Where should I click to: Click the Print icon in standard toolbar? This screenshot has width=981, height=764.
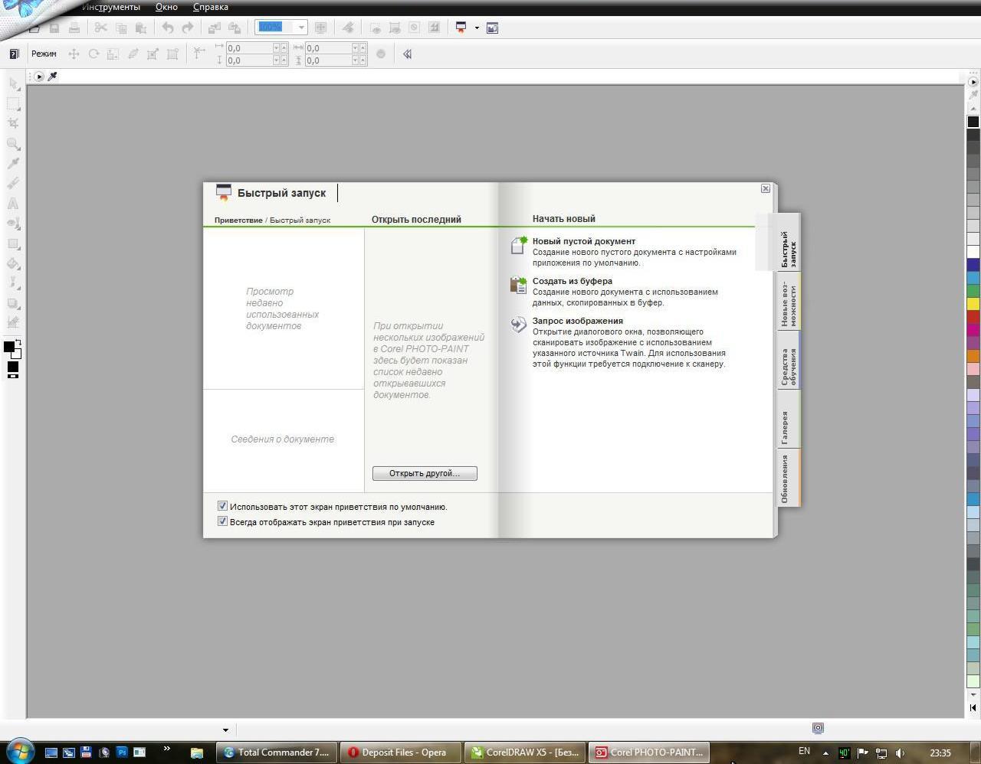point(74,28)
